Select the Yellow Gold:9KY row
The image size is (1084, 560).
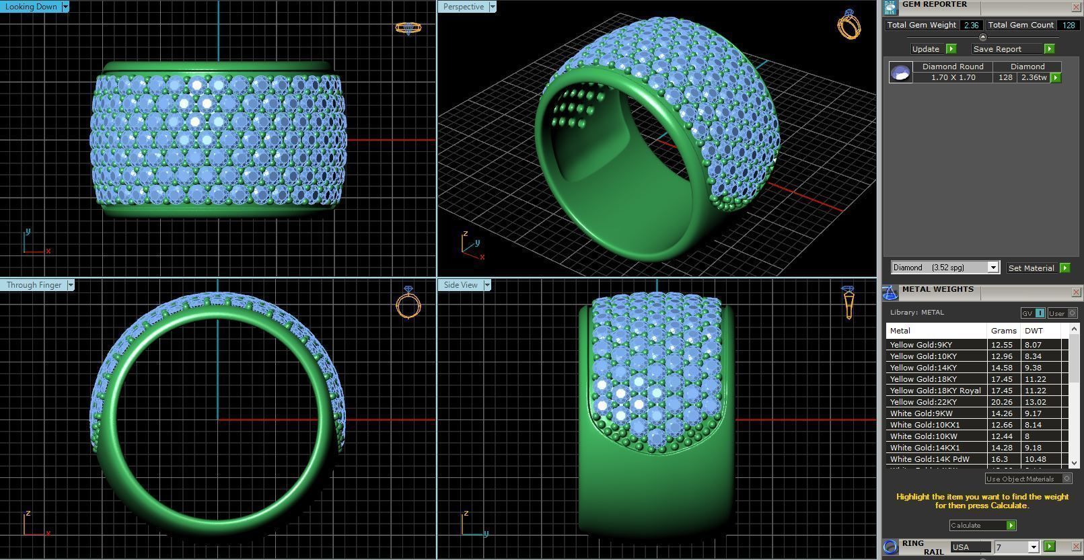point(977,345)
